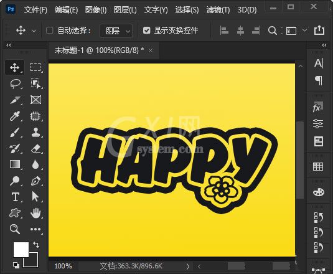Open the Properties panel icon
This screenshot has width=333, height=274.
pyautogui.click(x=319, y=141)
